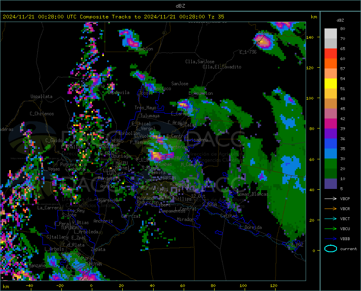Image resolution: width=361 pixels, height=291 pixels.
Task: Click the Clla.SanJose location label
Action: (x=200, y=62)
